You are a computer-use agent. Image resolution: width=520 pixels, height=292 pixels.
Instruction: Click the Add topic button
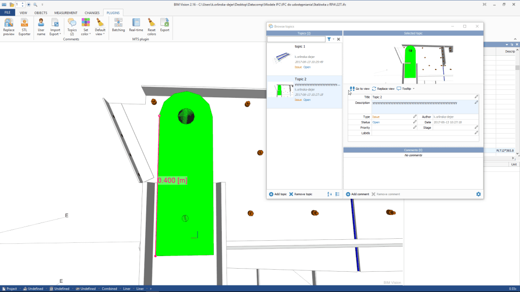click(x=278, y=194)
